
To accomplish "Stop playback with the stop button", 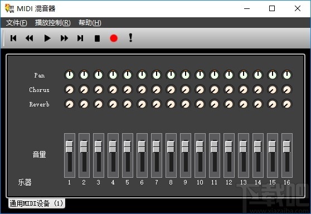I will point(97,38).
